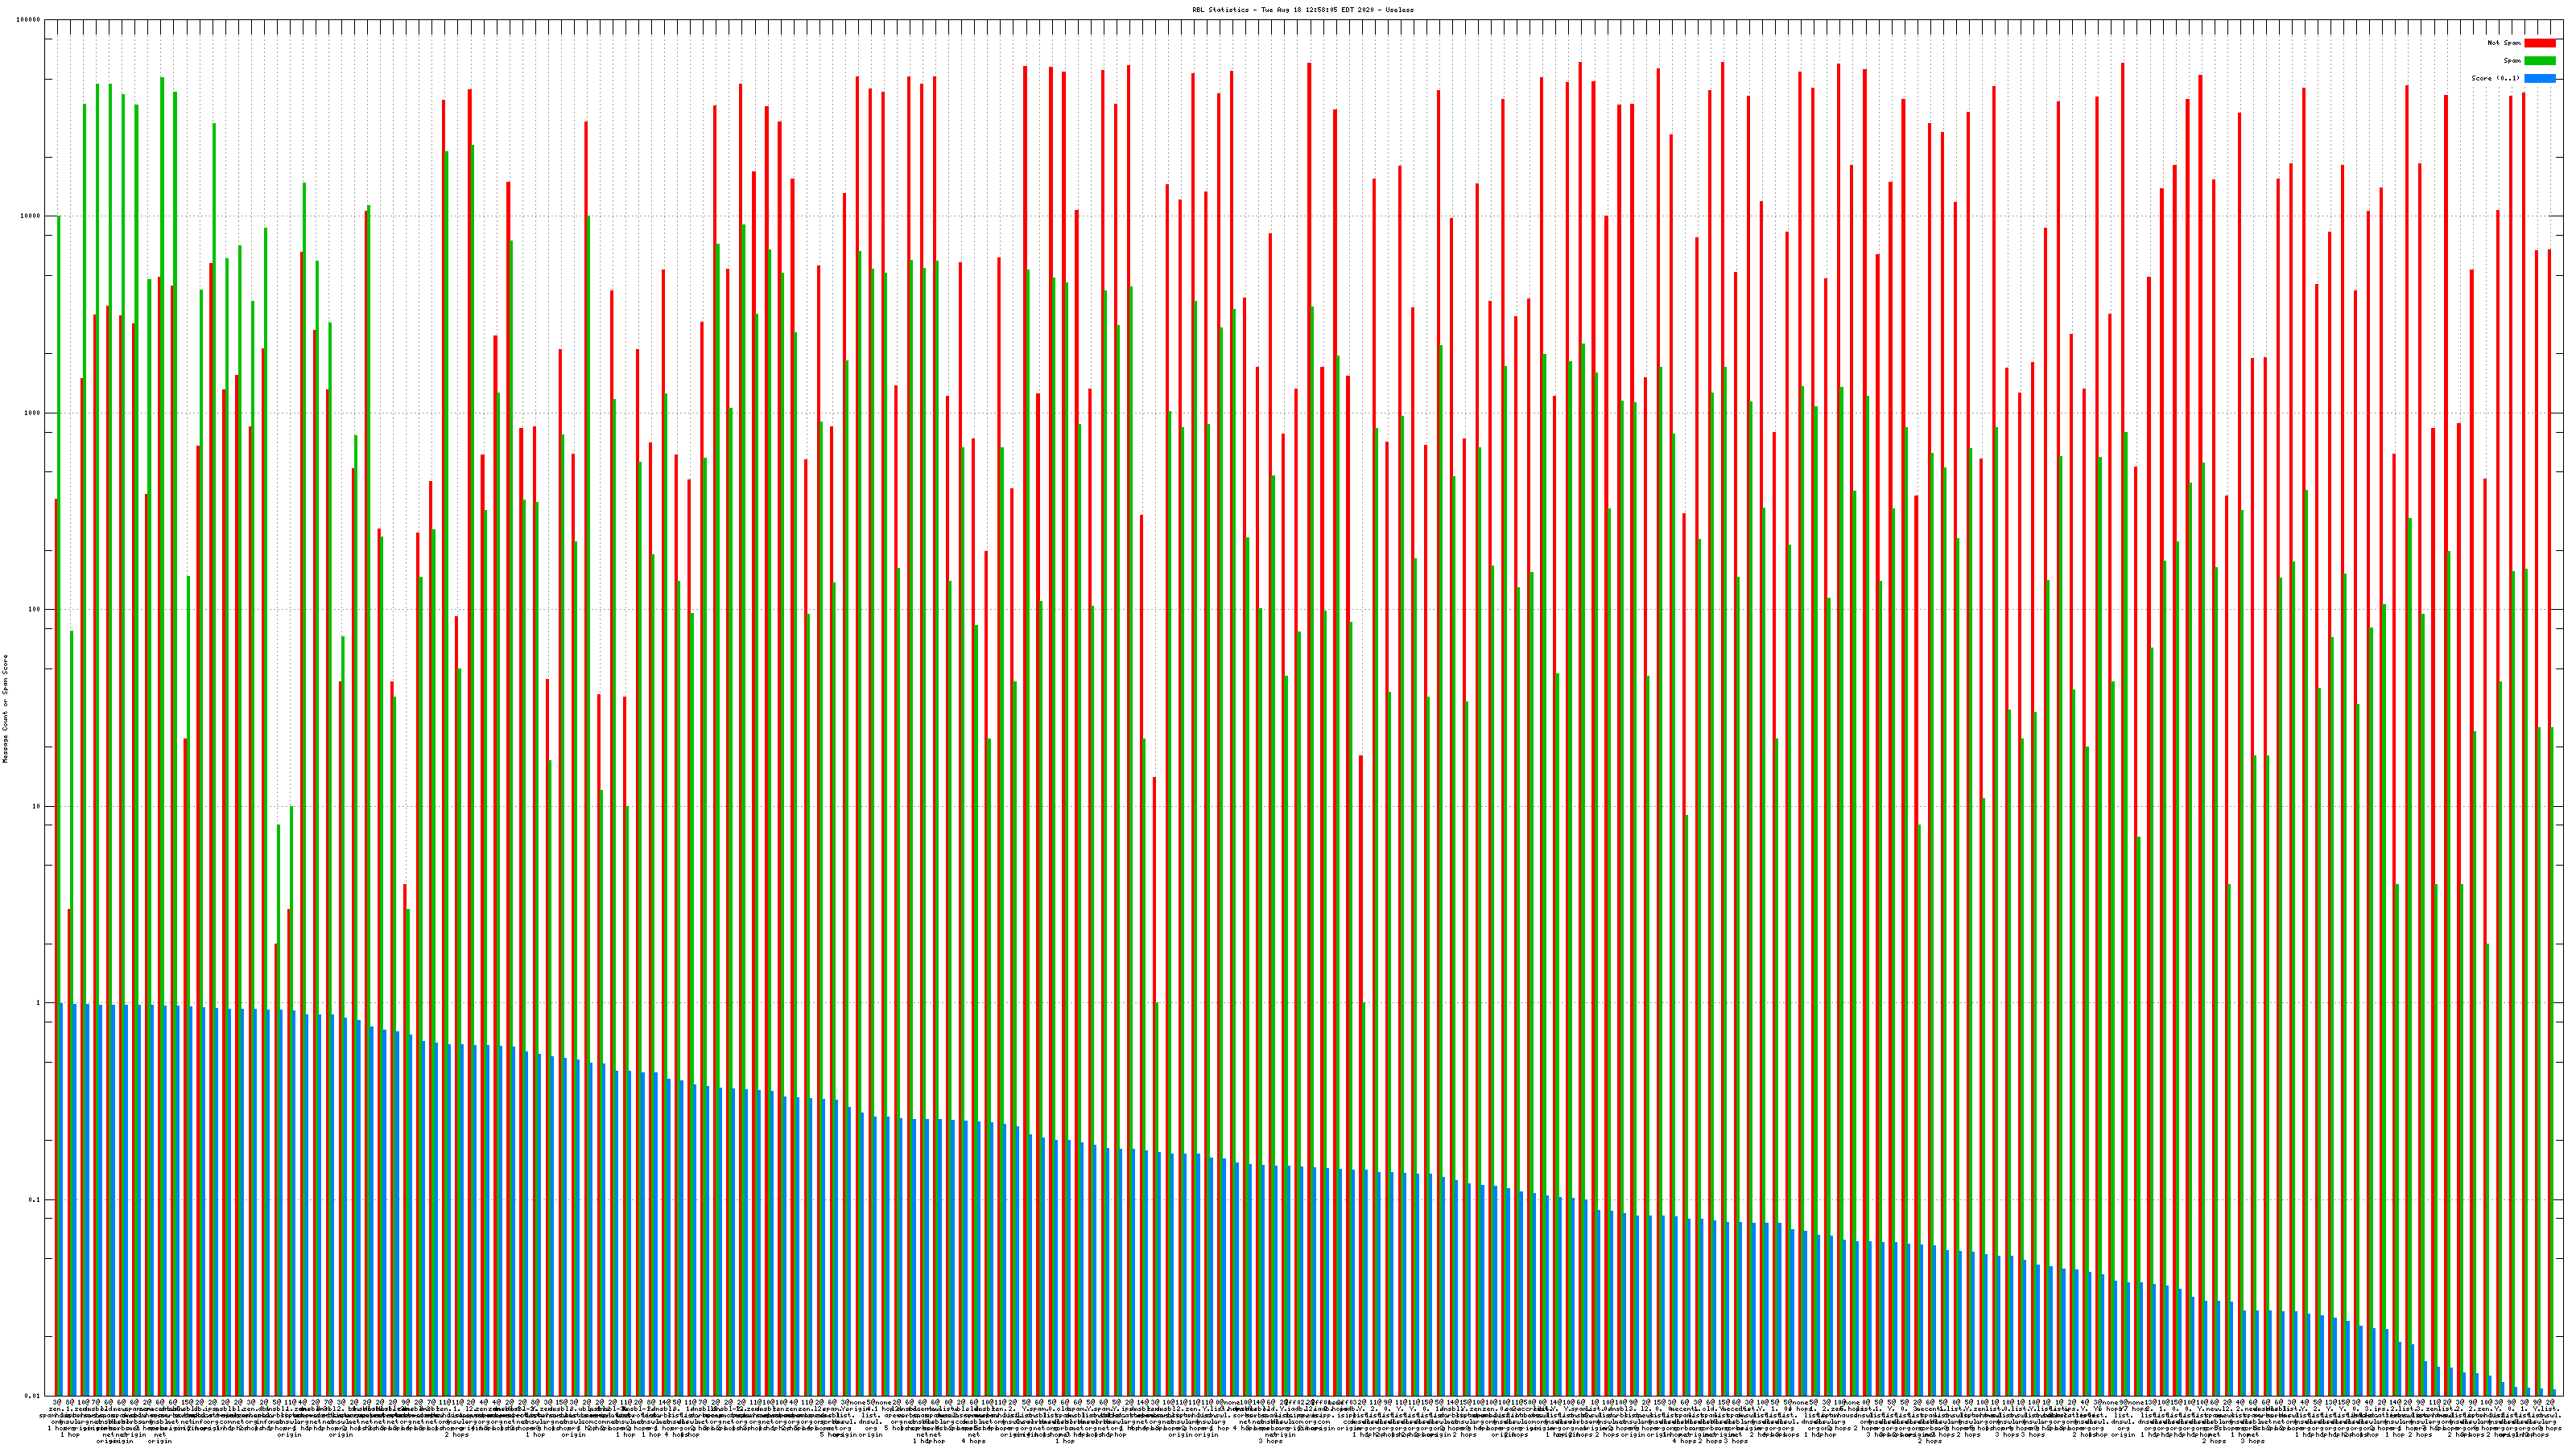Click the 1000 y-axis tick label

33,413
